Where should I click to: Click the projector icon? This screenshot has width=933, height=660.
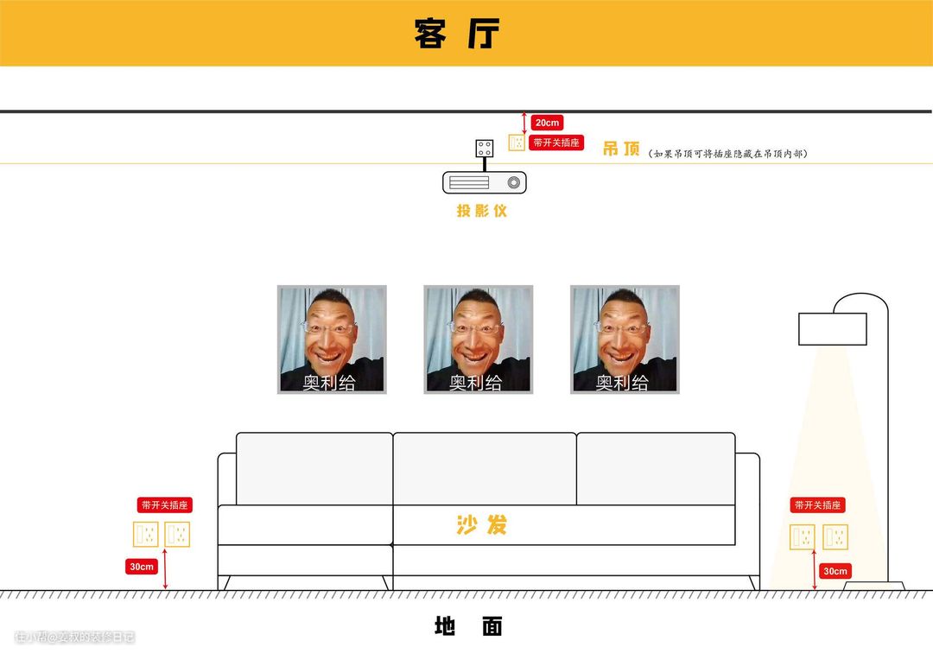pos(484,182)
